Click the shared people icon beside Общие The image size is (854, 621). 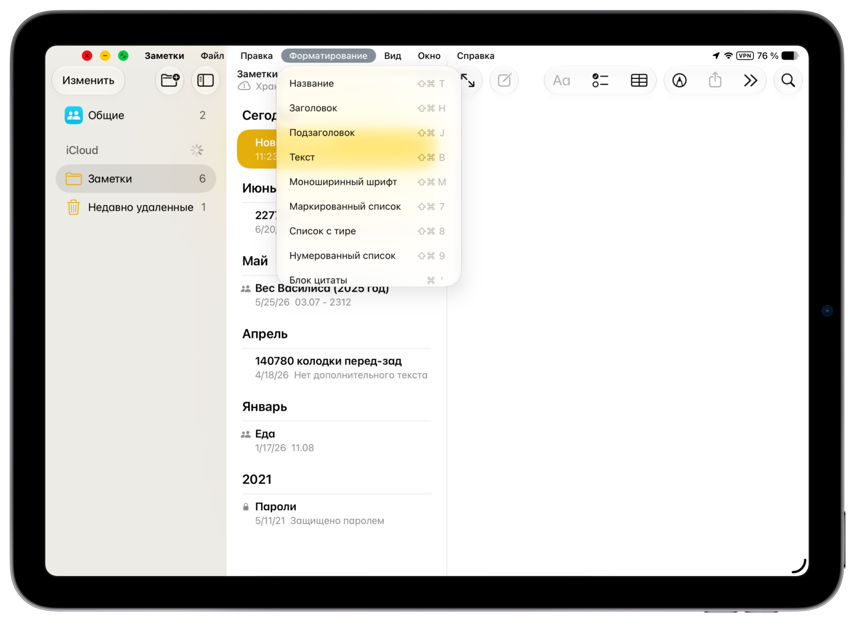point(73,115)
